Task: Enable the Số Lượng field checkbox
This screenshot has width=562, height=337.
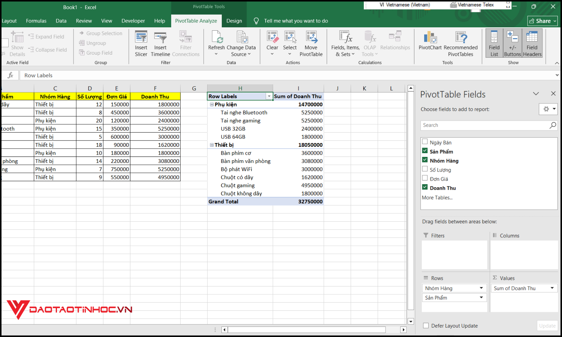Action: click(425, 168)
